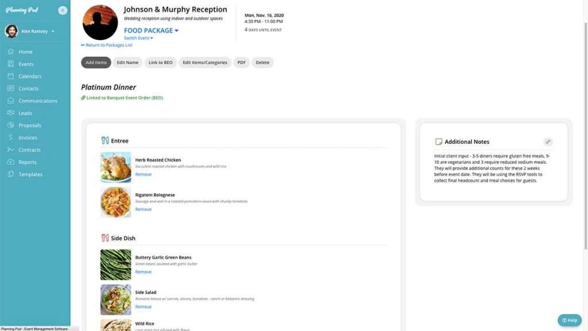Image resolution: width=588 pixels, height=331 pixels.
Task: Click the Additional Notes body text
Action: pos(492,168)
